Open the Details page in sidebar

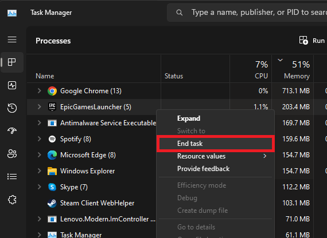(x=12, y=177)
